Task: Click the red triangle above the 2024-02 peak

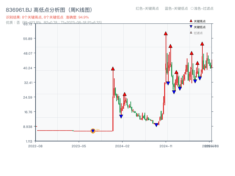Action: click(125, 93)
